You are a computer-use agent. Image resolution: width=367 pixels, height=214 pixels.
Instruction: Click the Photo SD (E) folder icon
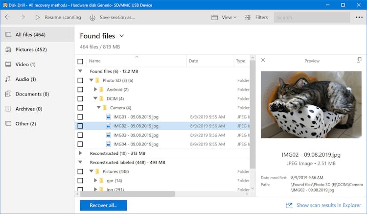point(97,80)
